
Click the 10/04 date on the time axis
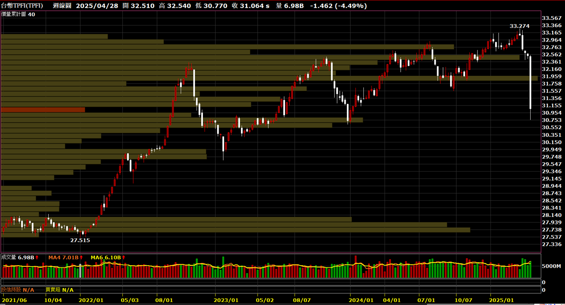pyautogui.click(x=53, y=300)
